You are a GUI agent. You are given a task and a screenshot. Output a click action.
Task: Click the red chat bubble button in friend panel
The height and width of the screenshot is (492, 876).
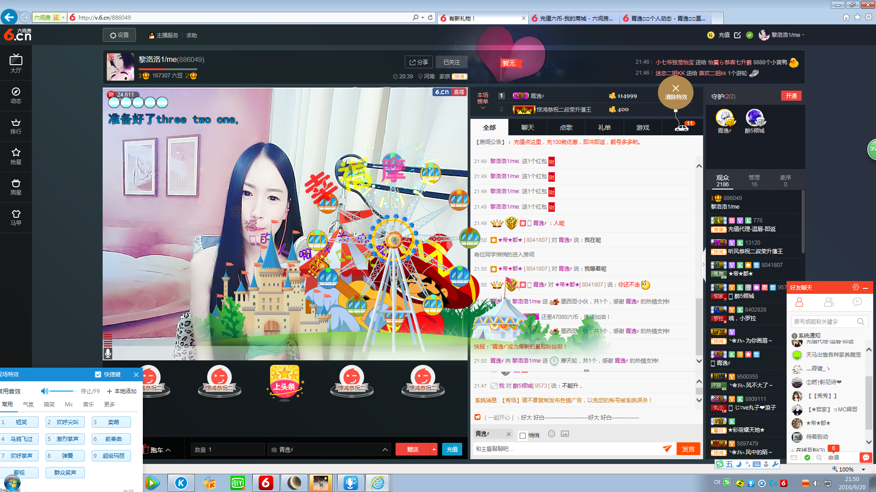click(x=866, y=457)
